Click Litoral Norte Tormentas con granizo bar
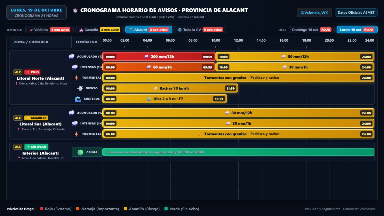This screenshot has width=384, height=216. coord(238,78)
